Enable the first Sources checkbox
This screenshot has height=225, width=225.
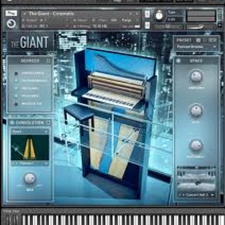coord(16,73)
